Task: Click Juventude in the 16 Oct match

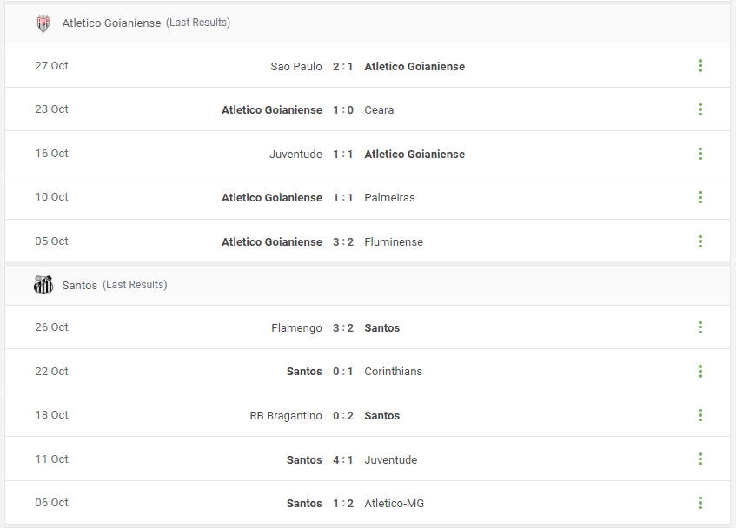Action: point(295,155)
